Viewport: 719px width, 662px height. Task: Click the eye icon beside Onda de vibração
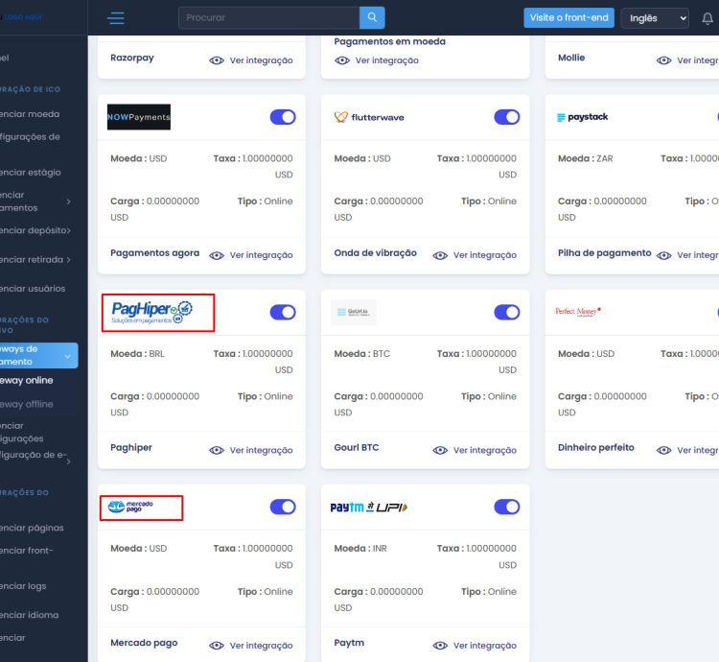click(x=440, y=255)
